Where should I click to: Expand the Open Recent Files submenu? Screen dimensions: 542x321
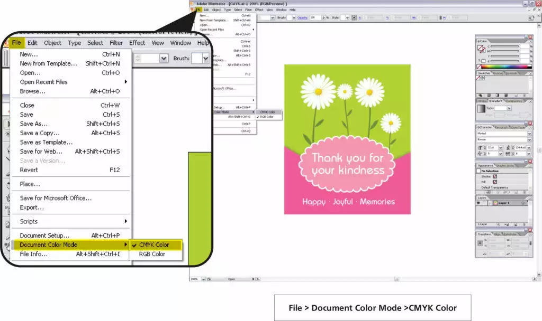[x=126, y=82]
